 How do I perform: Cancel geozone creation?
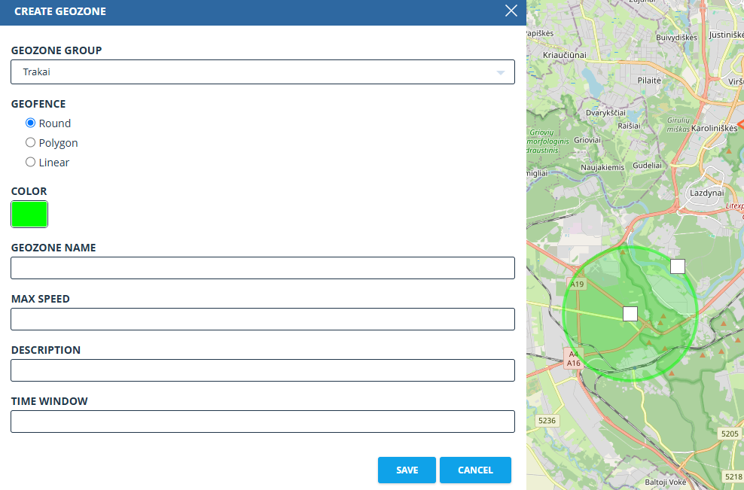click(x=475, y=470)
